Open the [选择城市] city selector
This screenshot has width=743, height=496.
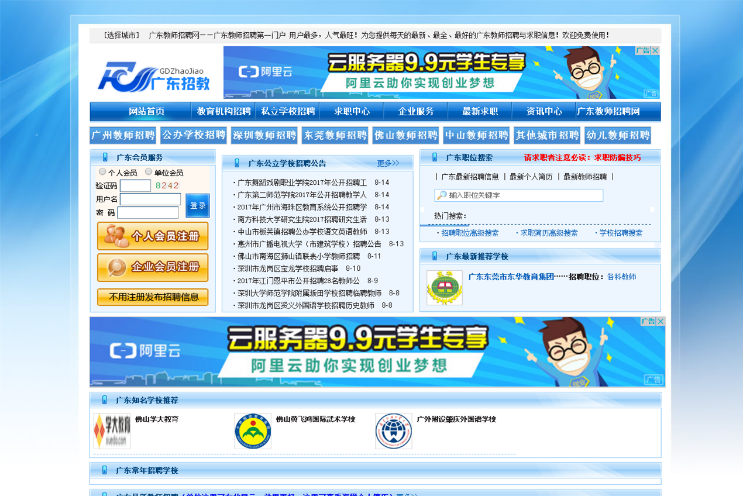[x=122, y=35]
